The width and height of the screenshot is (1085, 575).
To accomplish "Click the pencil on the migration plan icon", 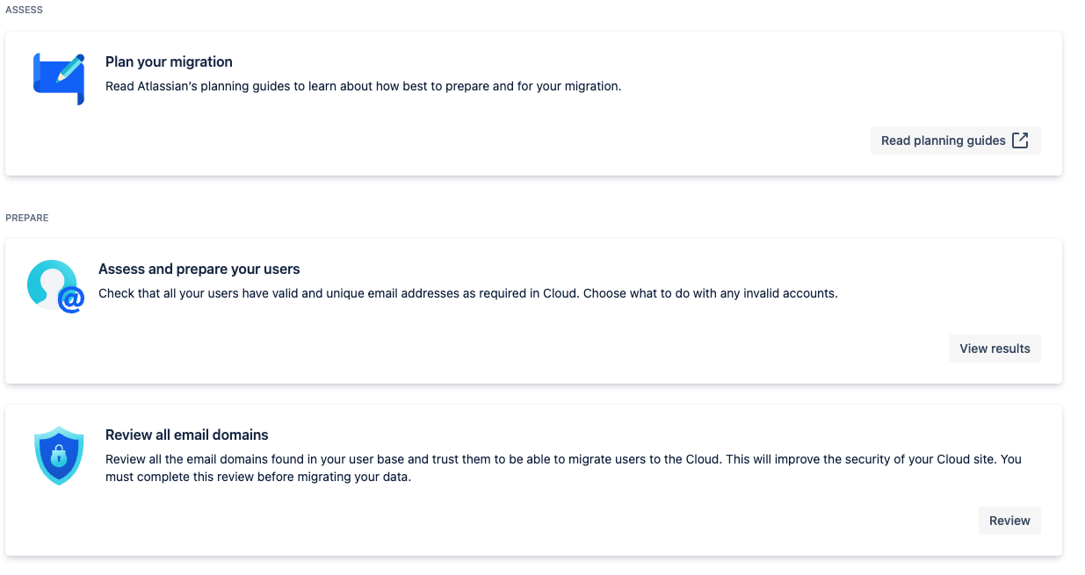I will [70, 68].
